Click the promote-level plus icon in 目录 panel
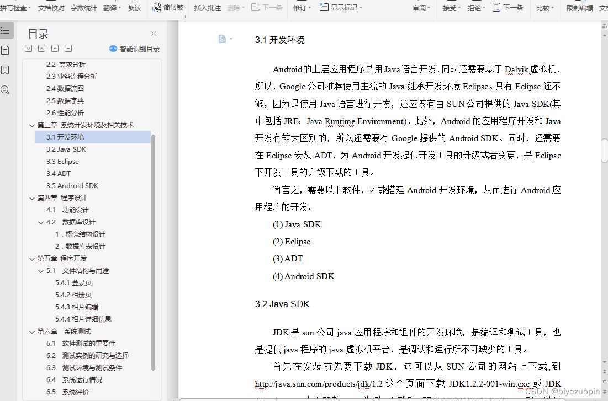This screenshot has width=608, height=401. 55,49
